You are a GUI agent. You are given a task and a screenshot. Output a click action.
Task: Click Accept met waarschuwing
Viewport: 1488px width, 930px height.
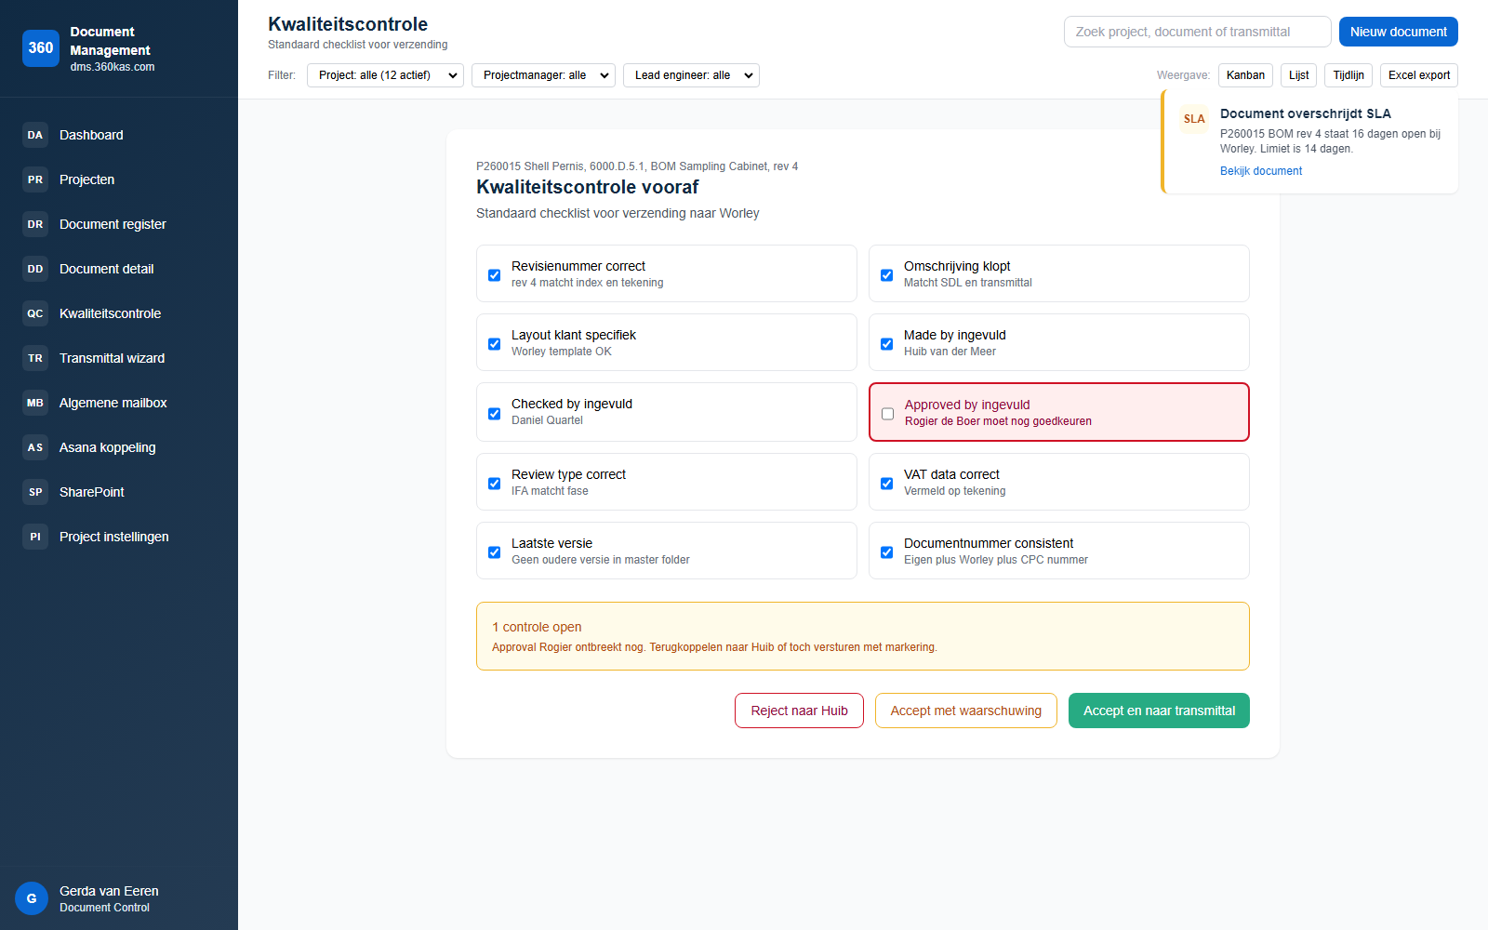pos(966,711)
